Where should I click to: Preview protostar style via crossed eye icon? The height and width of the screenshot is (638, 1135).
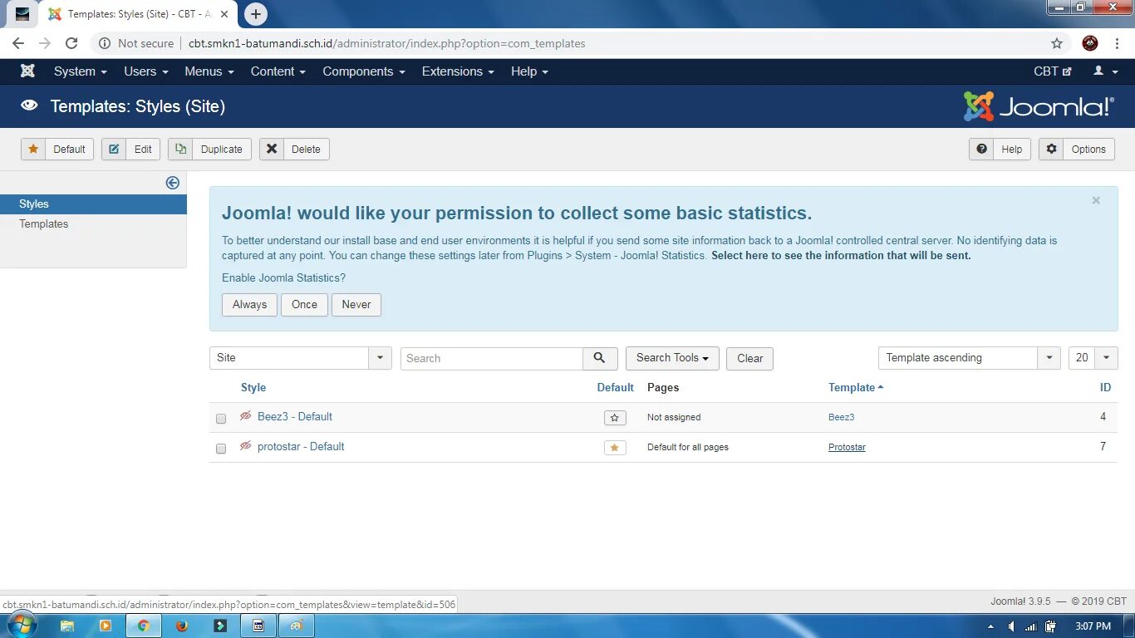pyautogui.click(x=245, y=446)
